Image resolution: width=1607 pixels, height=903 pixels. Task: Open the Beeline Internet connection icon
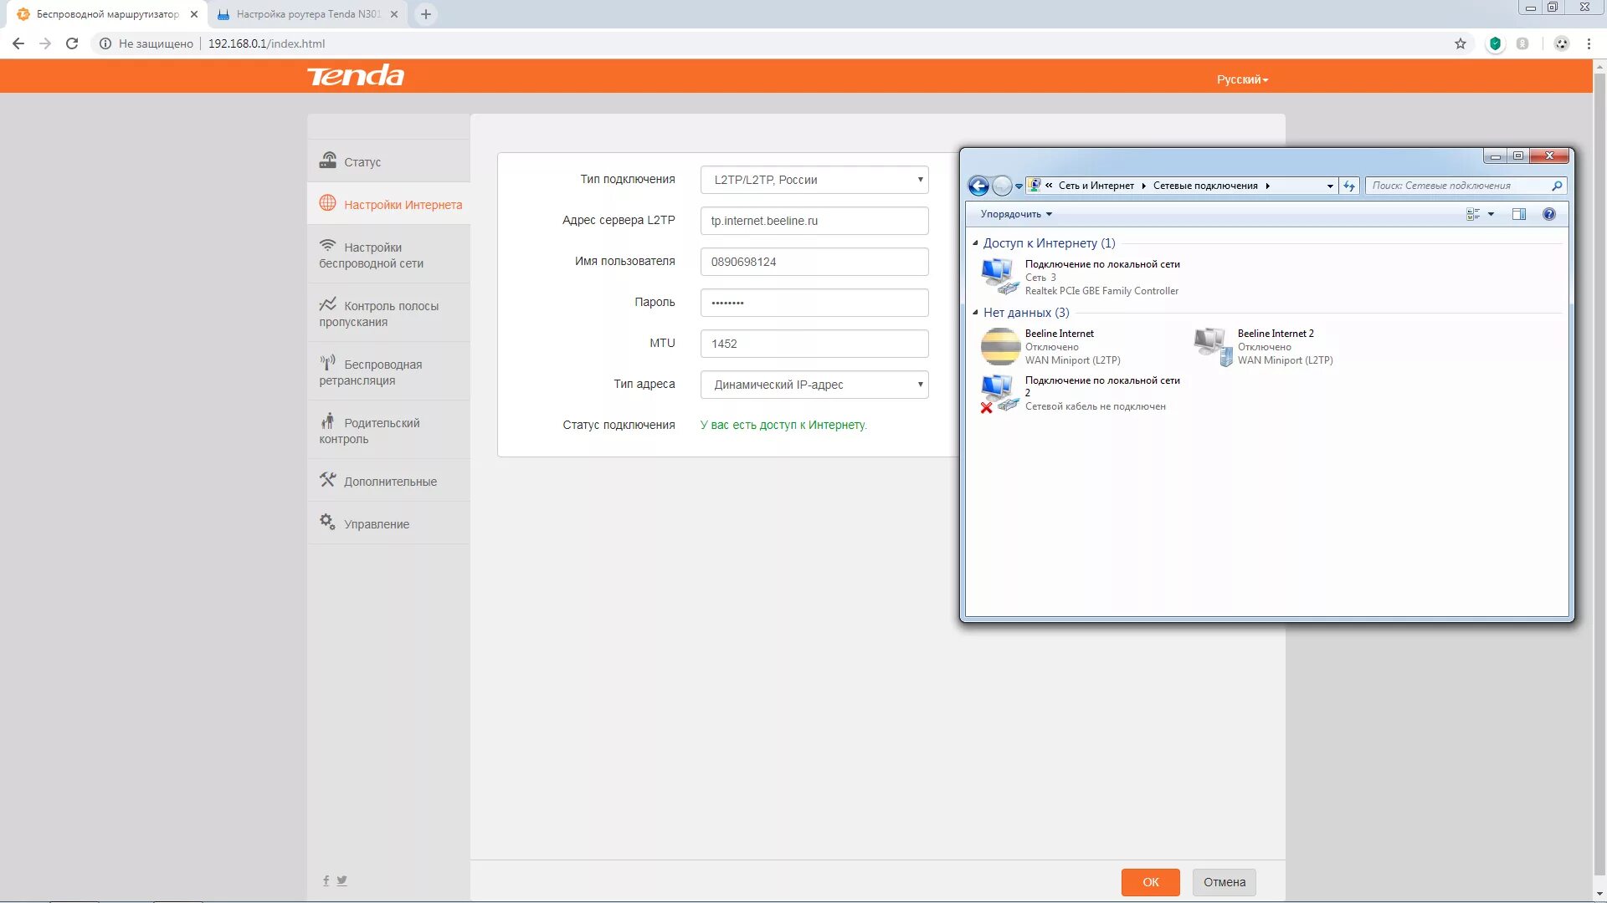[x=1000, y=346]
